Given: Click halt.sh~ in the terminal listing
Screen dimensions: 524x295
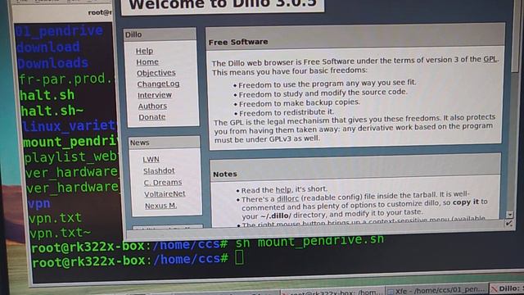Looking at the screenshot, I should pyautogui.click(x=52, y=111).
